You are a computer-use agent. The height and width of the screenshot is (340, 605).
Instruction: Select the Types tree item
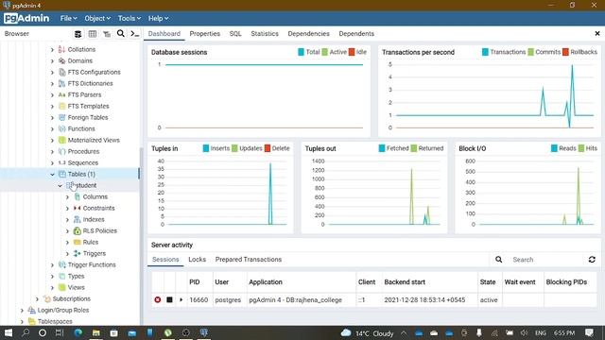tap(76, 276)
